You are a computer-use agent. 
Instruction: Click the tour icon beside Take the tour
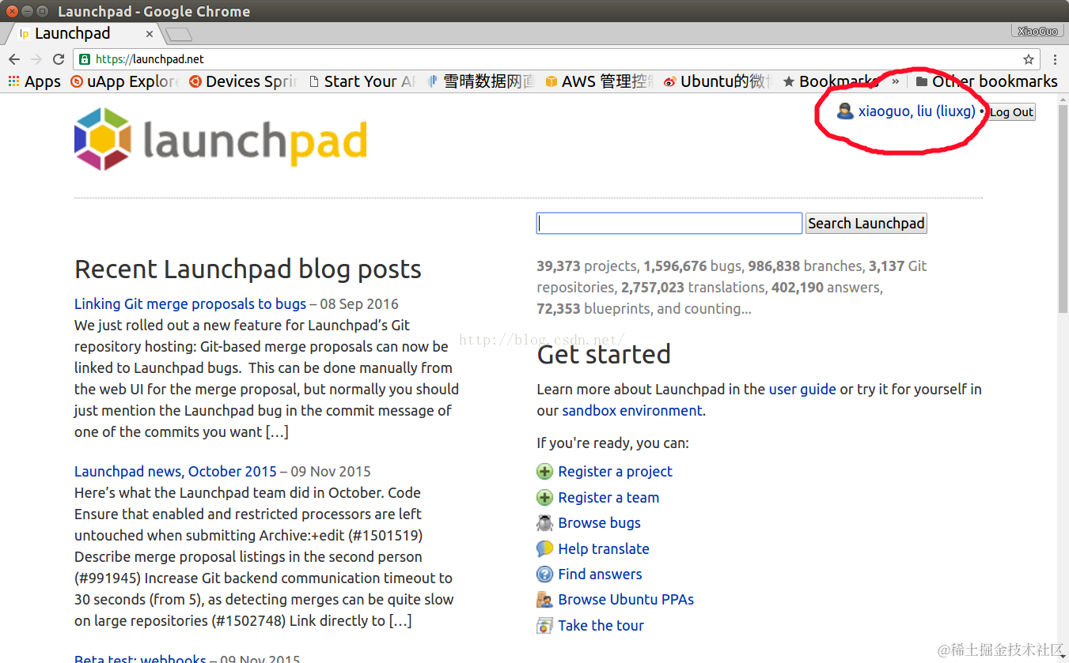click(544, 626)
